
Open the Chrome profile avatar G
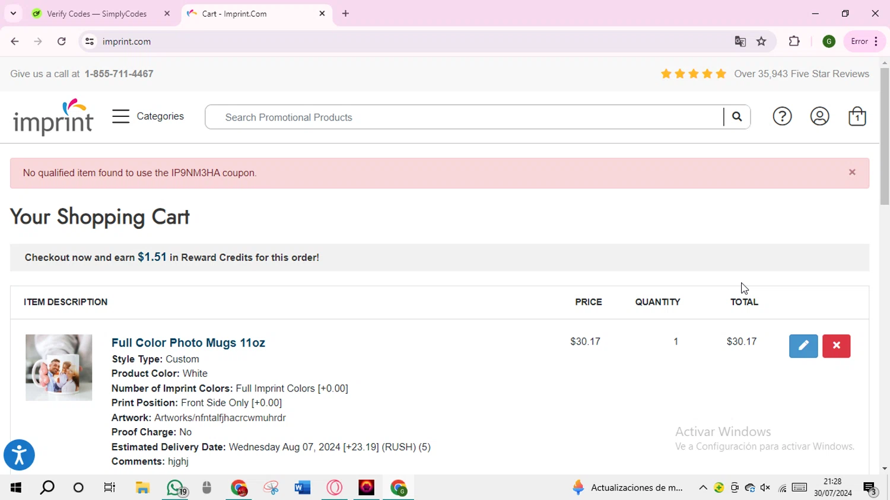pos(829,42)
